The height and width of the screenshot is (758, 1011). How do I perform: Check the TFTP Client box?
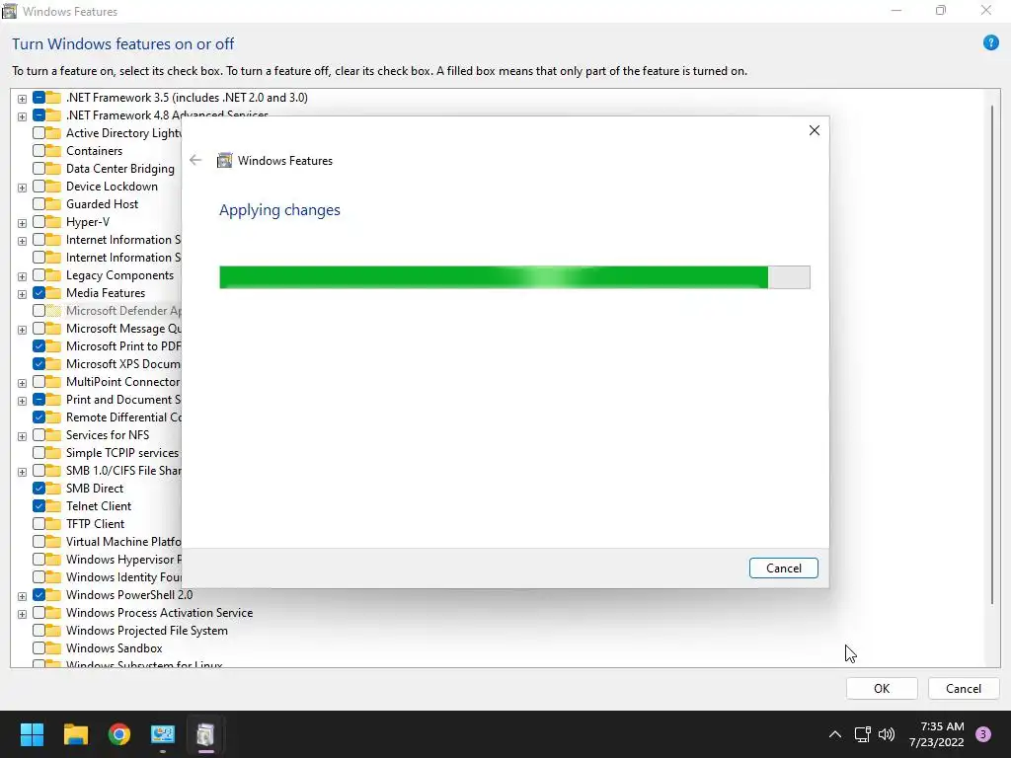pos(39,524)
